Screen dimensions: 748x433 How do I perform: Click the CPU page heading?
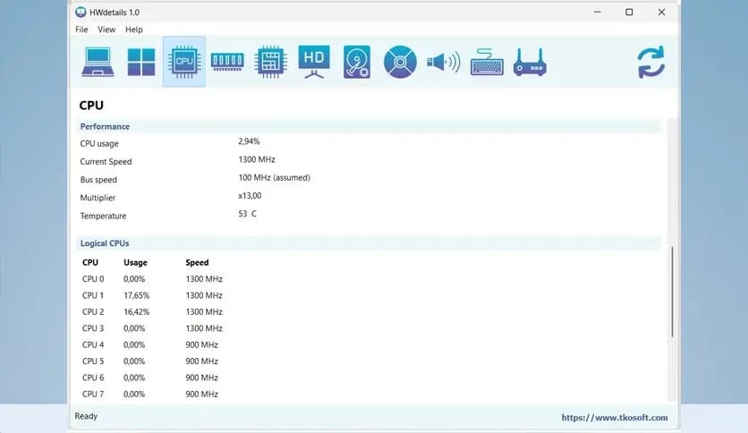(x=91, y=106)
